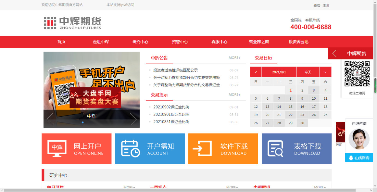Open the 营业部之窗 navigation menu
Viewport: 377px width, 192px height.
click(x=259, y=42)
